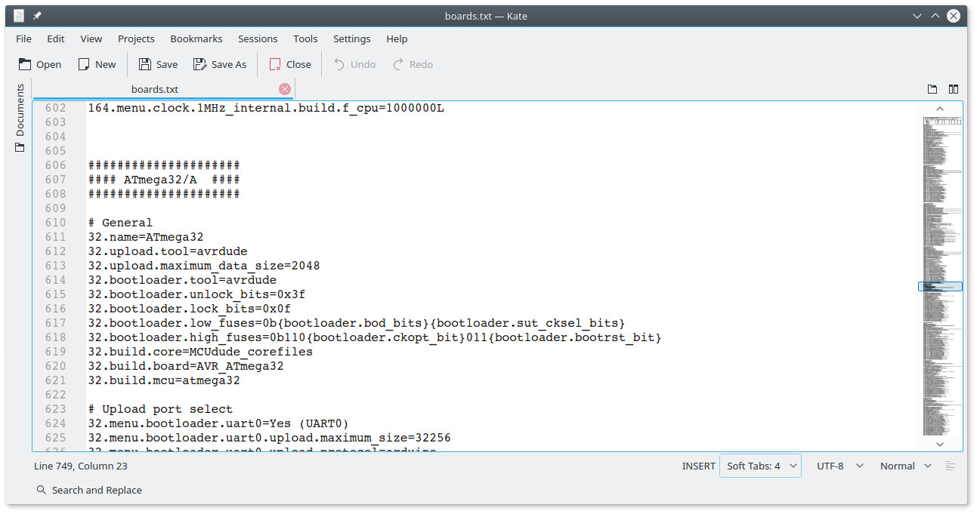The height and width of the screenshot is (514, 977).
Task: Click the '32.bootloader.low_fuses' line
Action: [357, 323]
